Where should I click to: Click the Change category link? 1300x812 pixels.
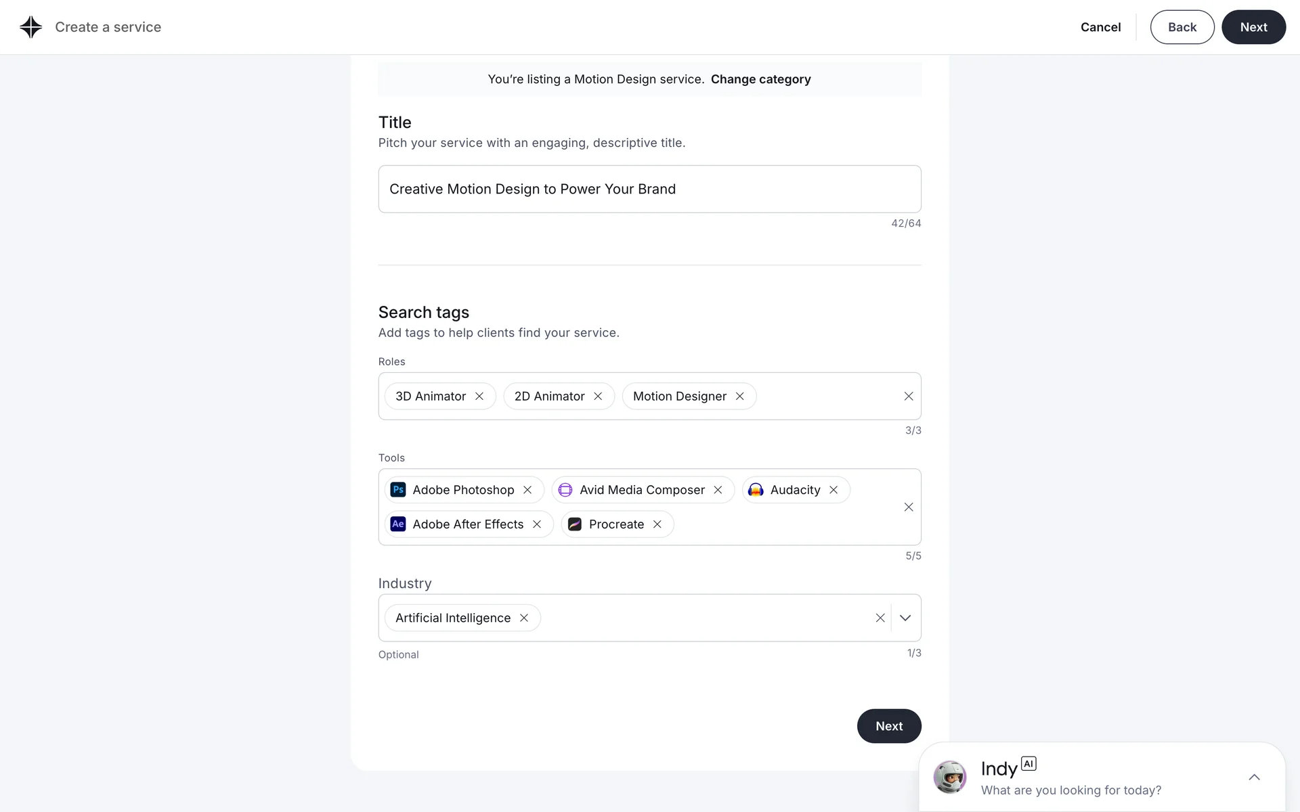point(760,79)
